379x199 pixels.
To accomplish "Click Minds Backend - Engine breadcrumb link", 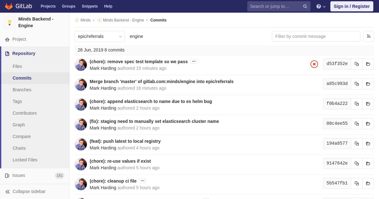I will (123, 20).
